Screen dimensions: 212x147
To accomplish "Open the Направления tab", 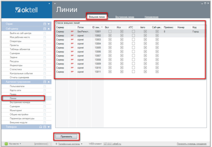I will coord(151,17).
